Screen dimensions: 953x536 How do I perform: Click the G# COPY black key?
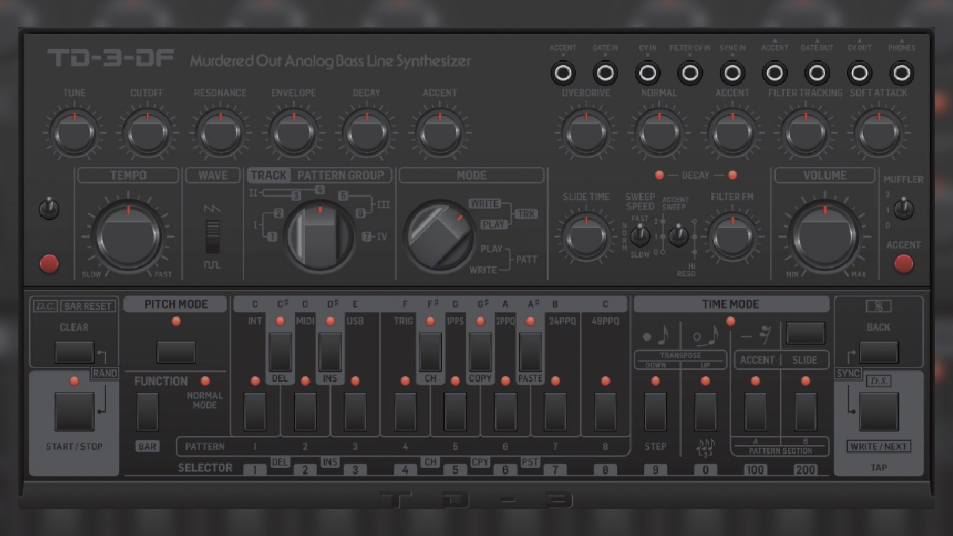pyautogui.click(x=480, y=352)
